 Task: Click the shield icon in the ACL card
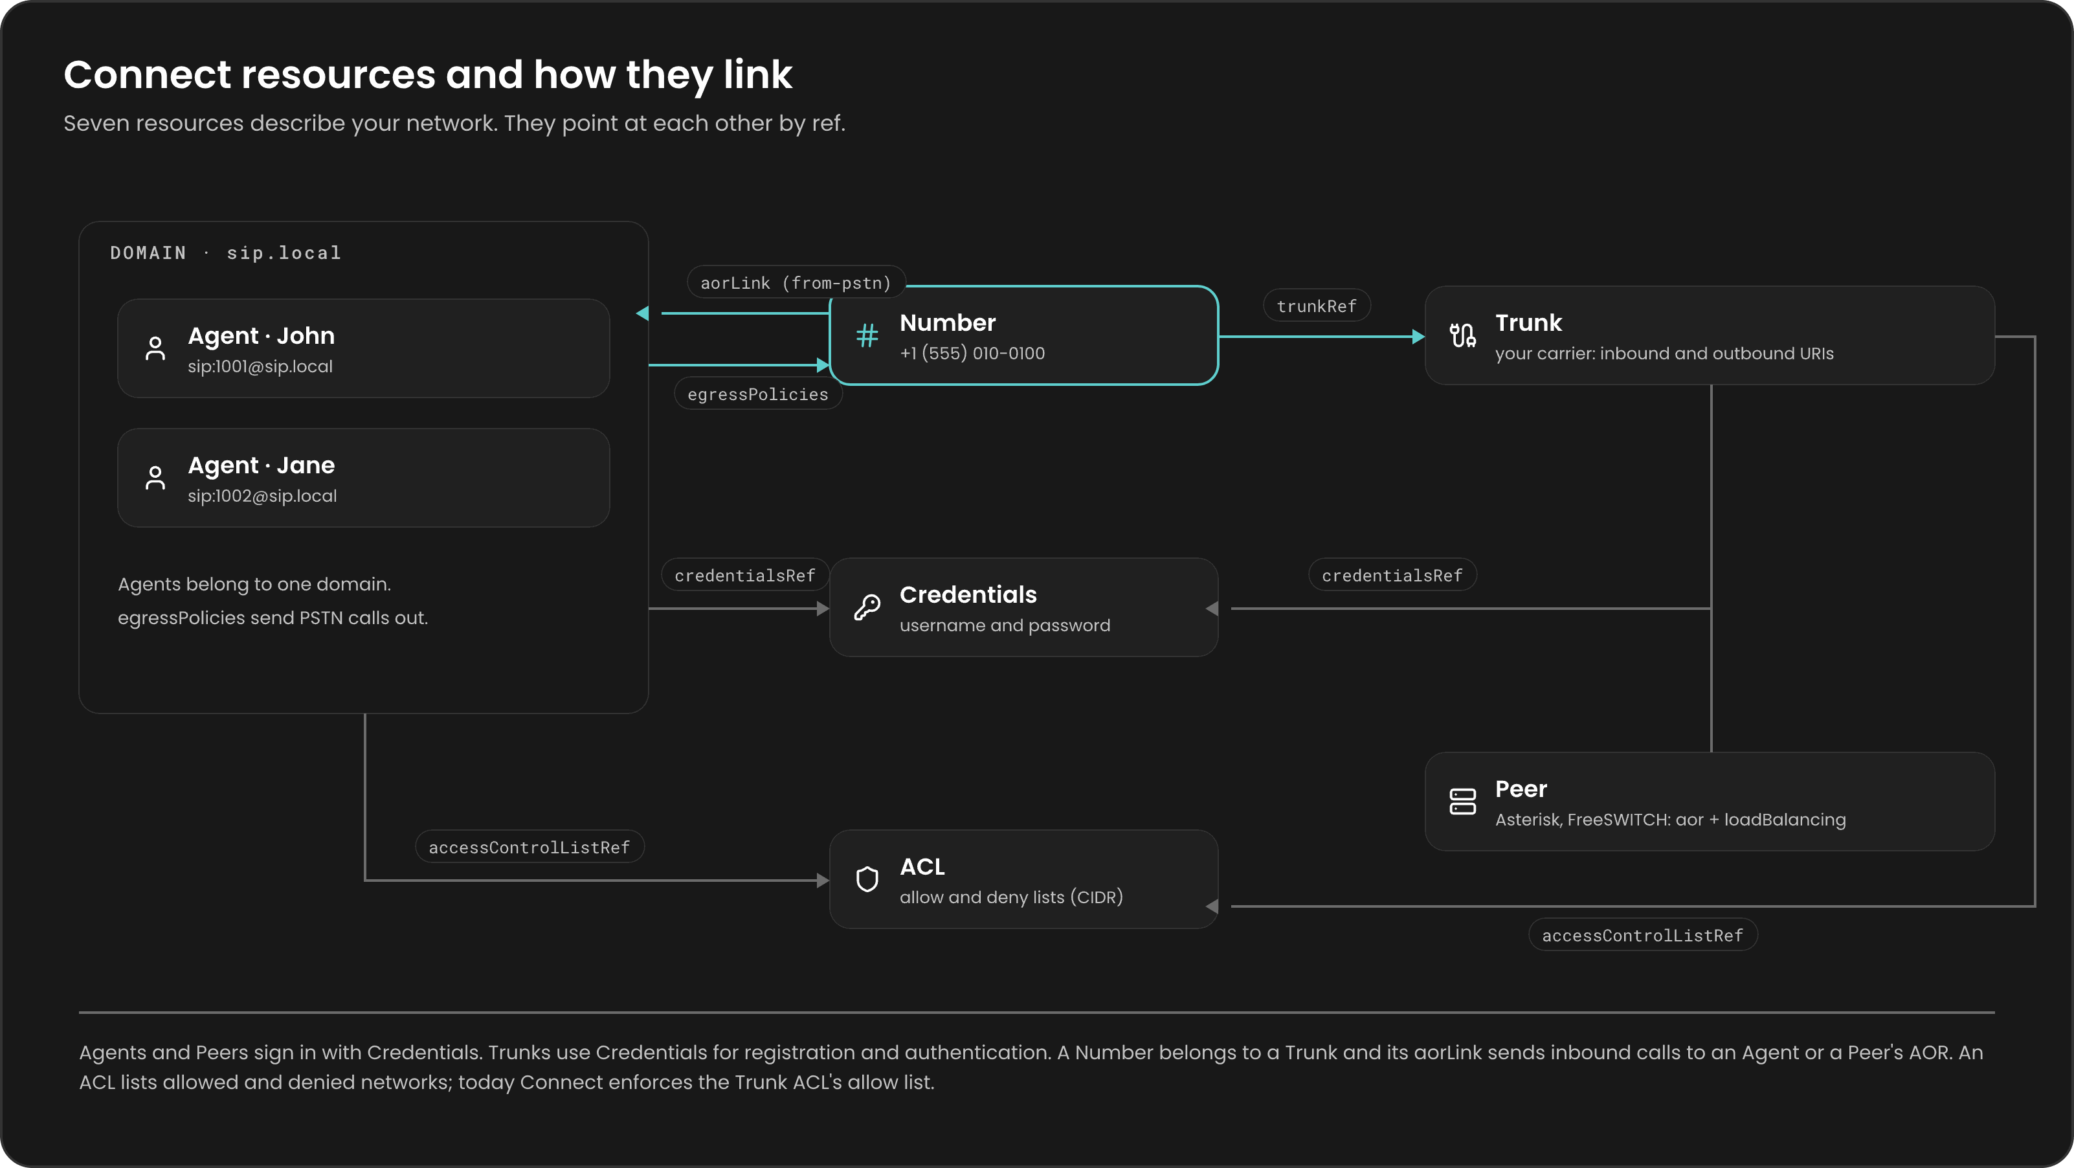(867, 879)
